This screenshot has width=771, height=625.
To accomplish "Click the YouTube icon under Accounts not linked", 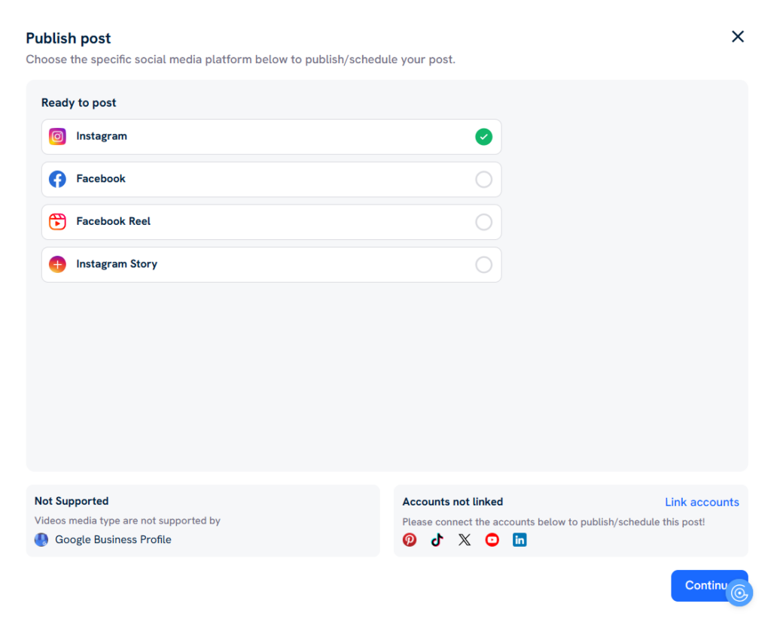I will click(492, 540).
